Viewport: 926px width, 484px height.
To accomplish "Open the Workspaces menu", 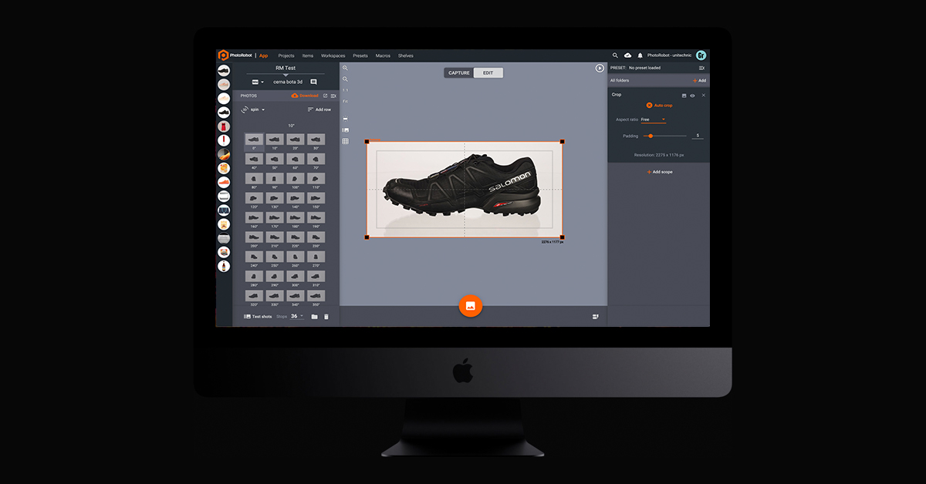I will tap(333, 55).
